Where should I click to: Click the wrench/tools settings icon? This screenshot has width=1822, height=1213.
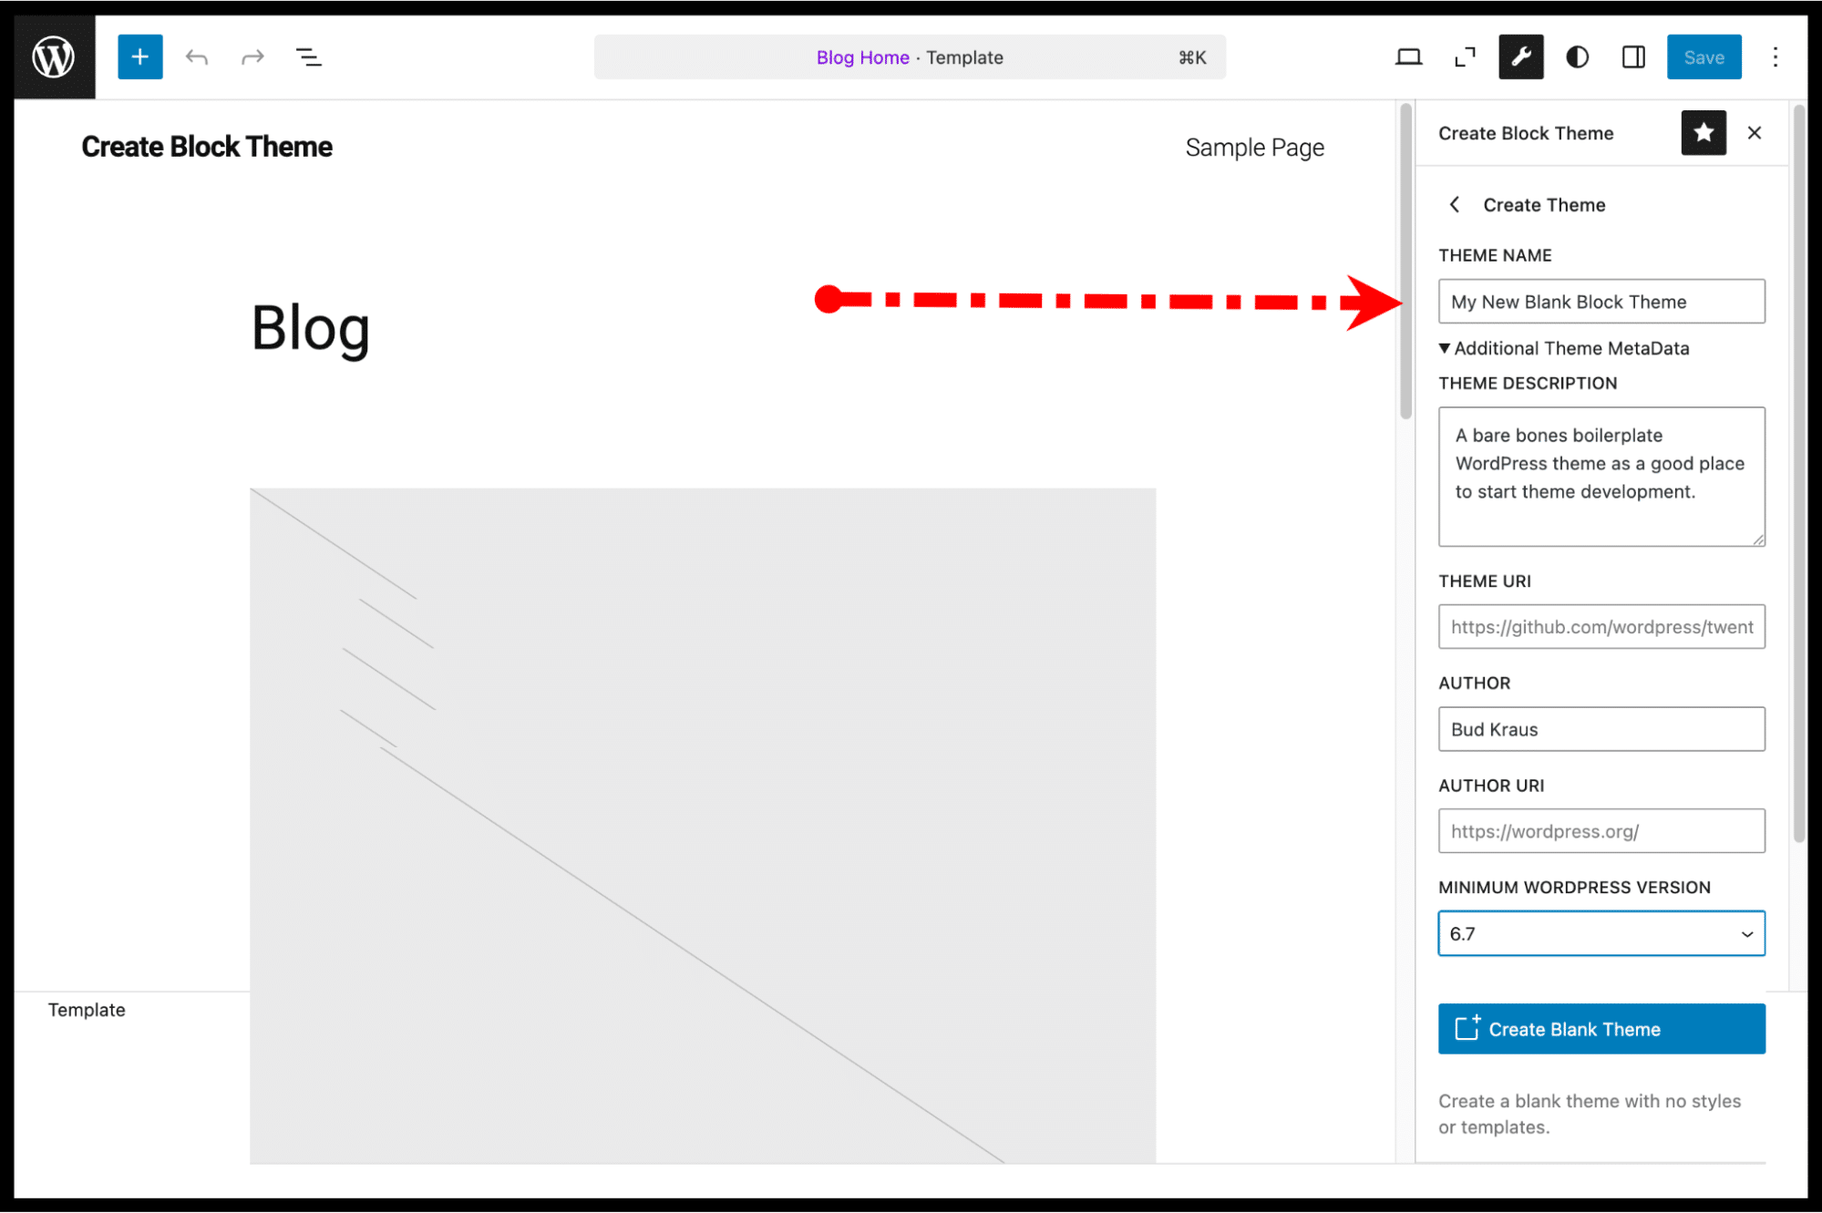click(x=1520, y=56)
